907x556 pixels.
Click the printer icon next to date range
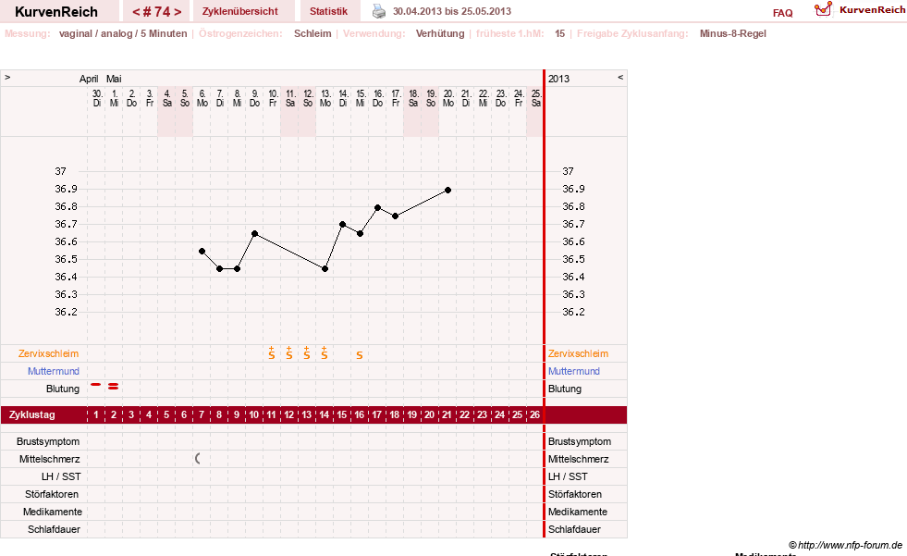379,11
